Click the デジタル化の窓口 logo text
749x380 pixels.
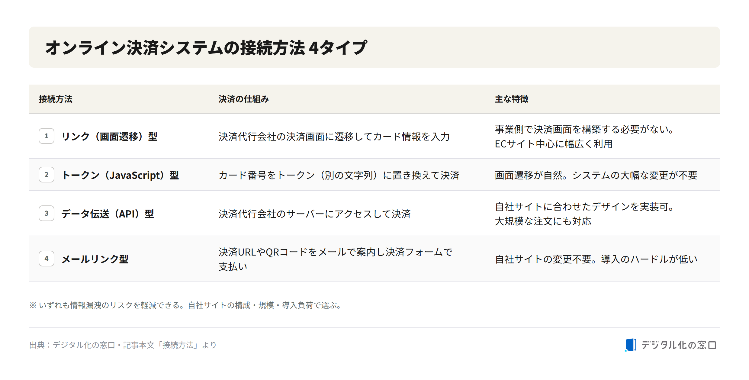point(678,345)
